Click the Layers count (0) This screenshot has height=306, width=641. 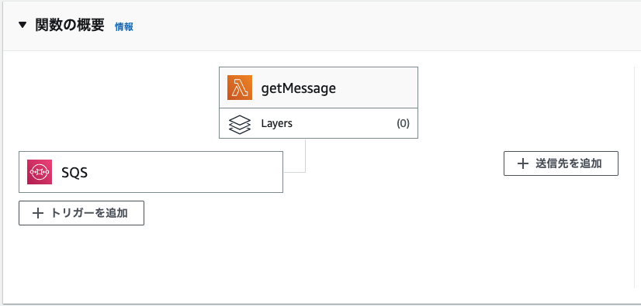pos(403,124)
